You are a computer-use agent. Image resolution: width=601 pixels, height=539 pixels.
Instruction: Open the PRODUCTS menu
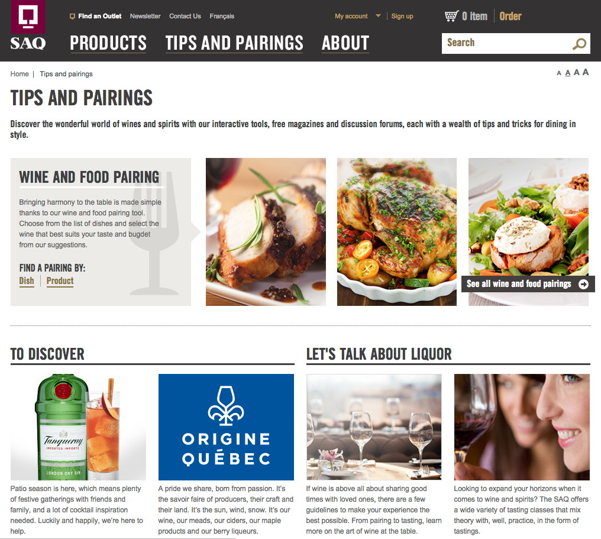pos(108,43)
